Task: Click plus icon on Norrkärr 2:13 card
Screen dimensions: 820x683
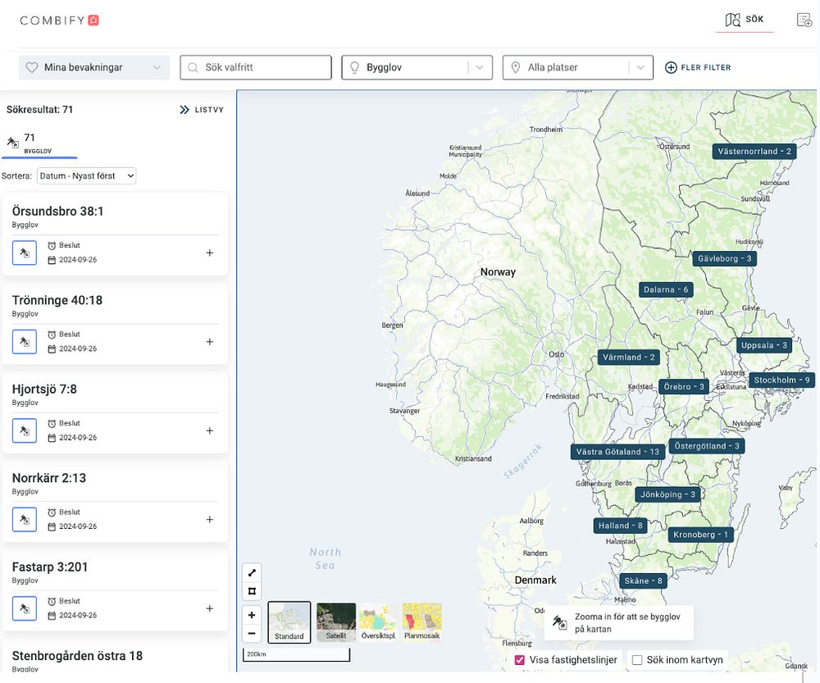Action: coord(210,519)
